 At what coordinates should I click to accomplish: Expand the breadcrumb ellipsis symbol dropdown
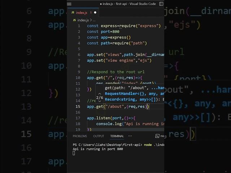tap(95, 20)
